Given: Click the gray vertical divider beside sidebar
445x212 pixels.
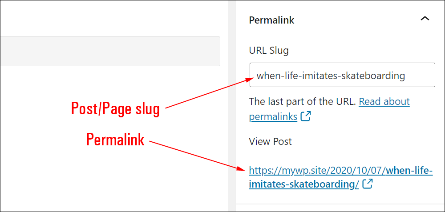Looking at the screenshot, I should [232, 106].
